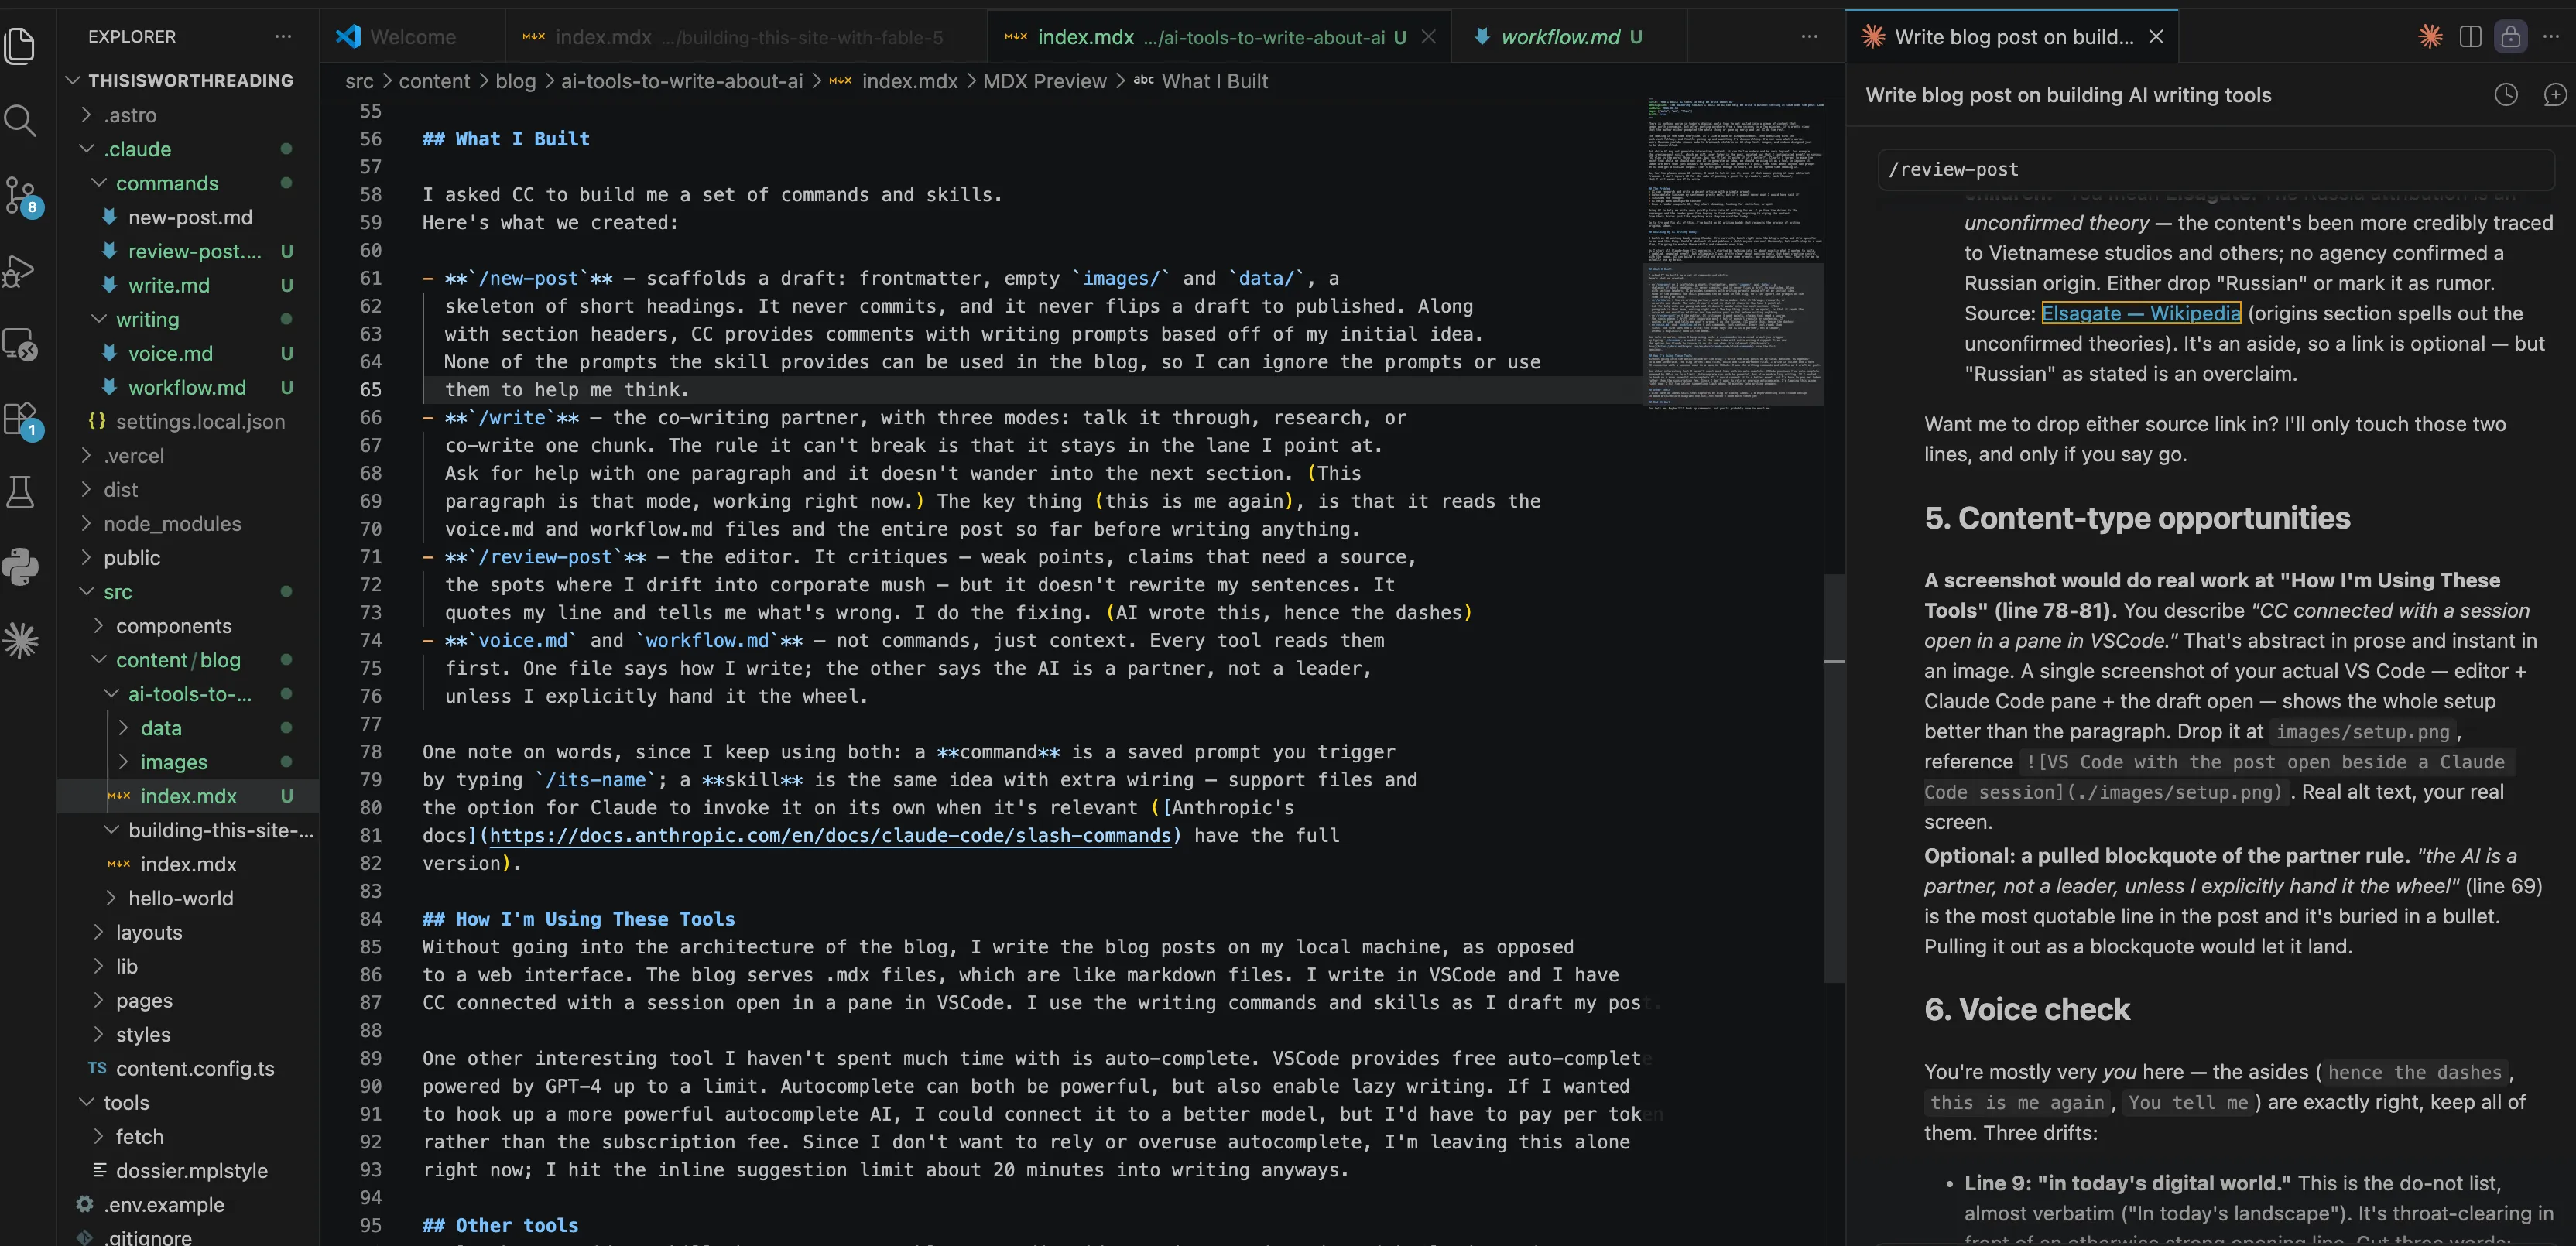Image resolution: width=2576 pixels, height=1246 pixels.
Task: Open Source Control view with 8 badge
Action: [x=21, y=196]
